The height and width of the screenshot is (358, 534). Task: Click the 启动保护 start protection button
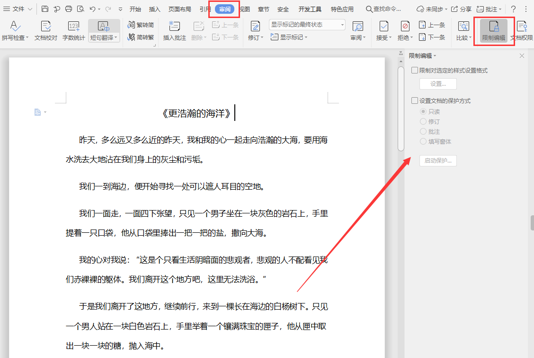pyautogui.click(x=437, y=160)
